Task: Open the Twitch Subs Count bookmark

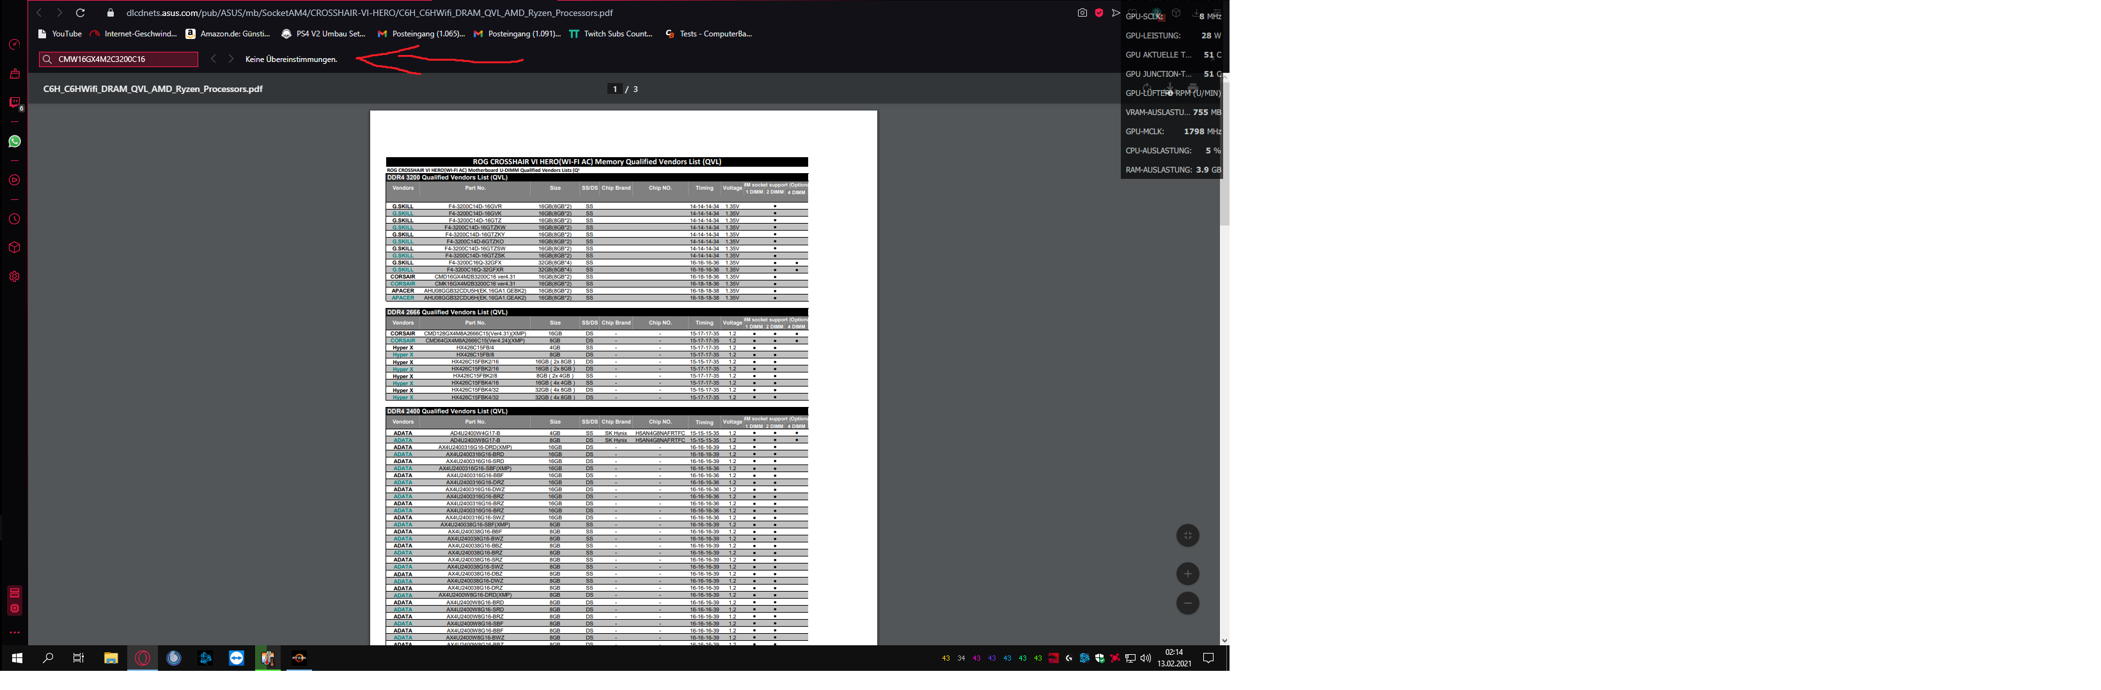Action: point(611,34)
